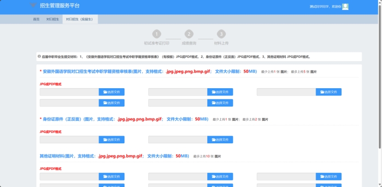Go to step 3 circle 材料上传
Image resolution: width=382 pixels, height=187 pixels.
pos(221,34)
